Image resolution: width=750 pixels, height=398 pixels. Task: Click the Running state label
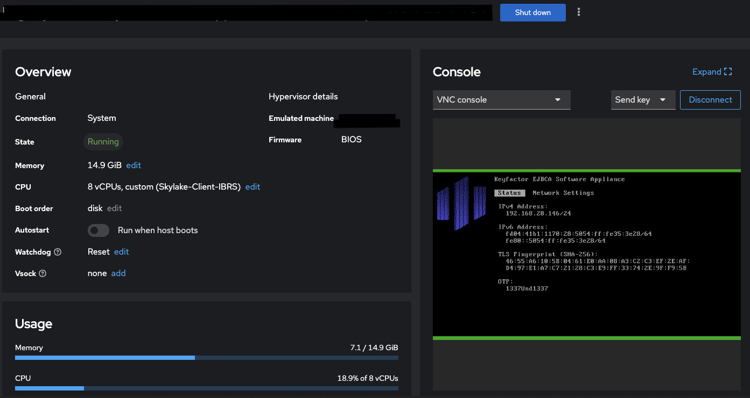click(x=103, y=142)
